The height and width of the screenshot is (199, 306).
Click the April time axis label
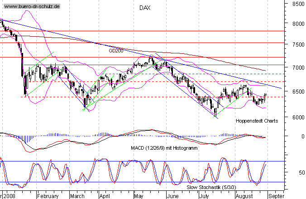click(x=105, y=197)
